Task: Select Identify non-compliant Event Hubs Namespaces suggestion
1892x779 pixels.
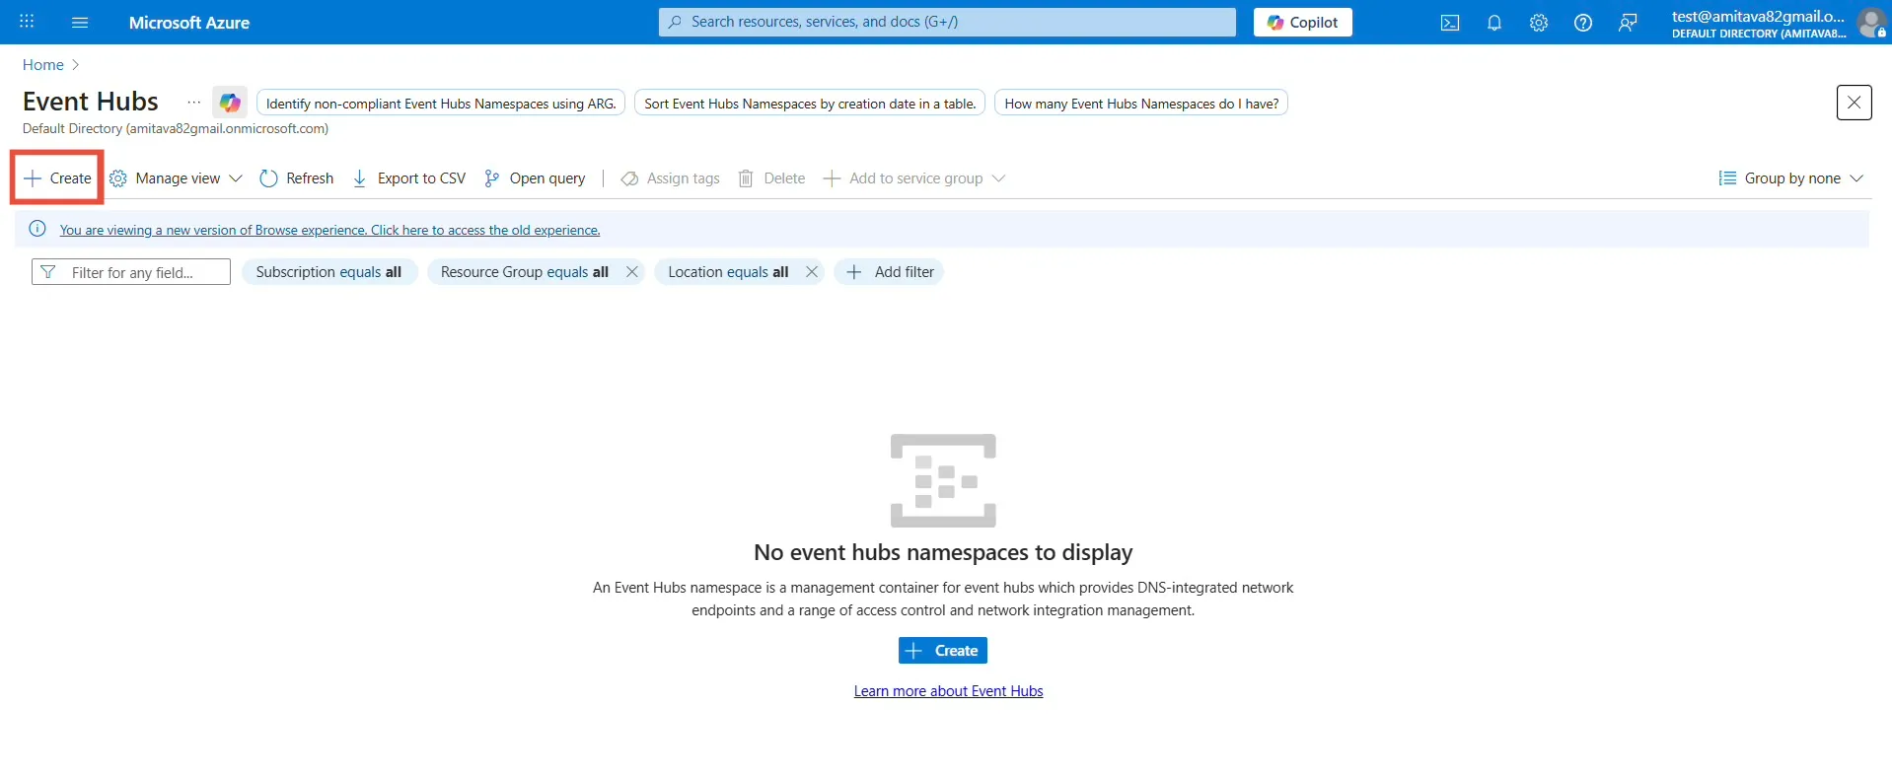Action: point(441,104)
